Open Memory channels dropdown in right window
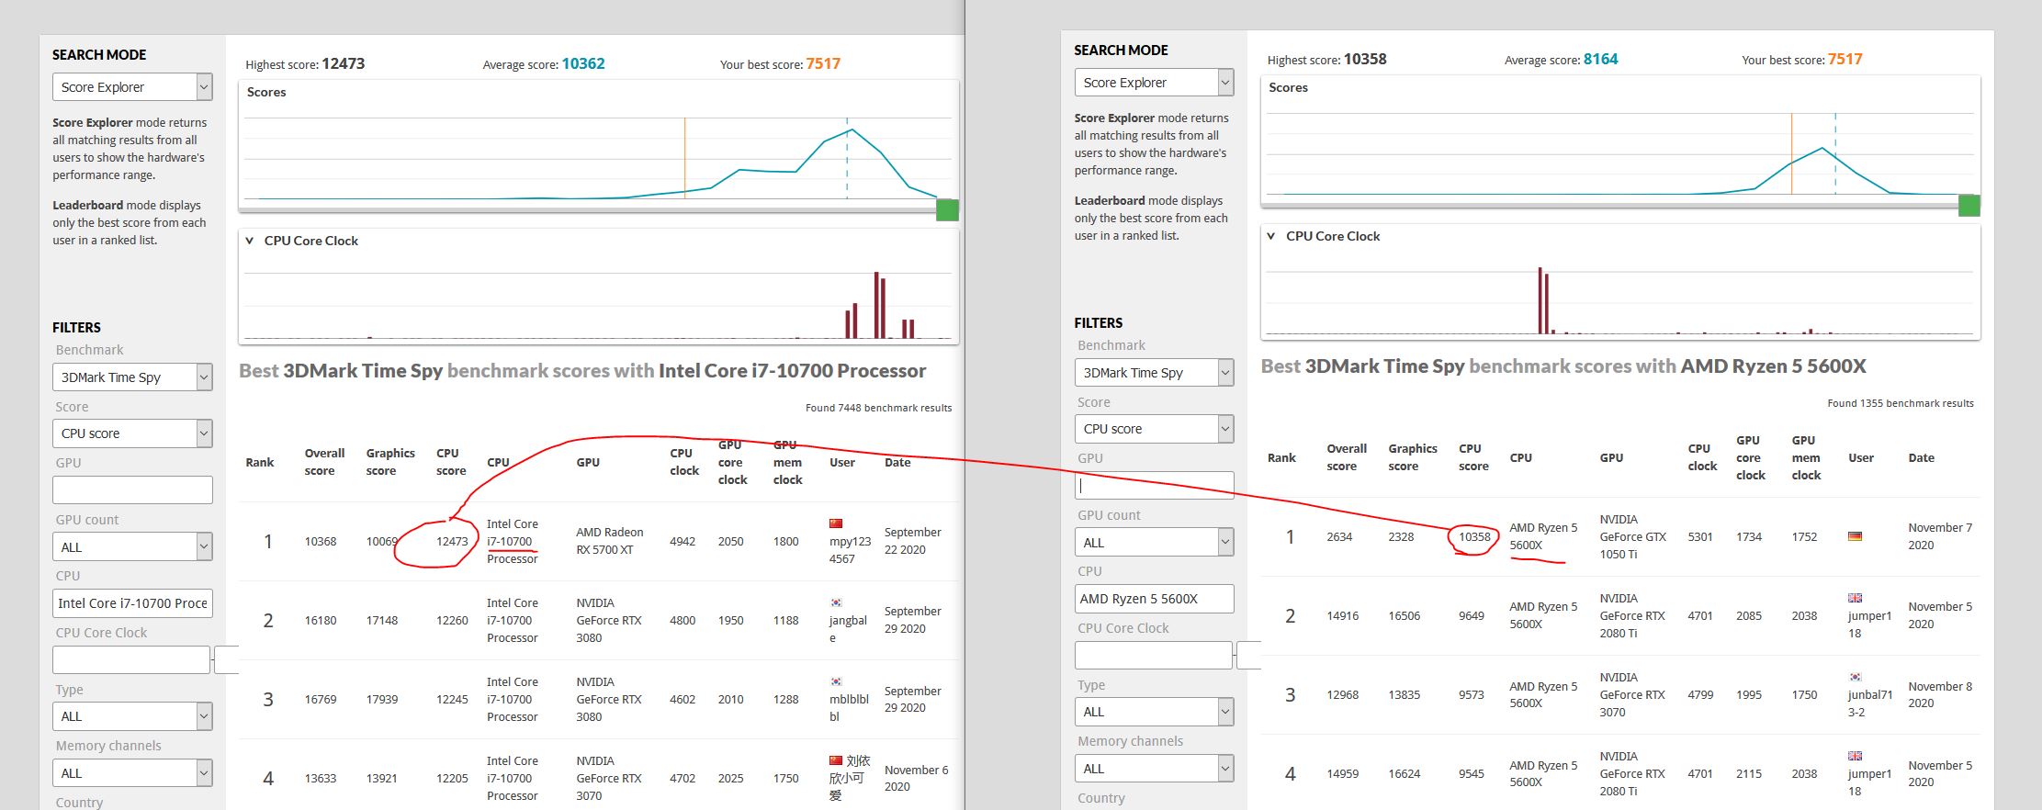Image resolution: width=2042 pixels, height=810 pixels. pyautogui.click(x=1154, y=769)
